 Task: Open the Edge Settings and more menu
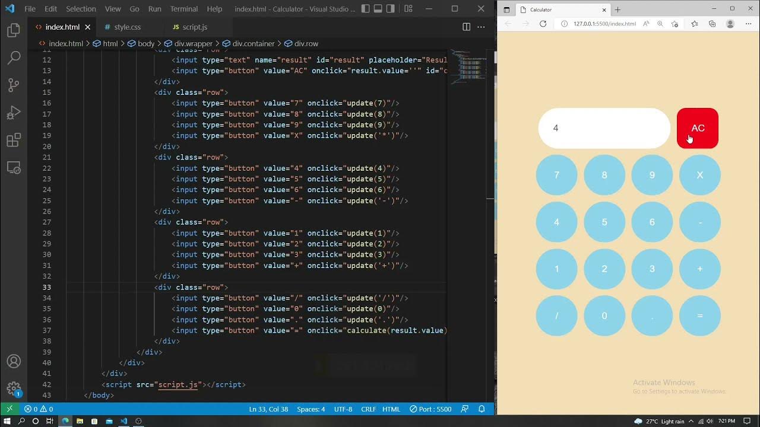coord(748,24)
